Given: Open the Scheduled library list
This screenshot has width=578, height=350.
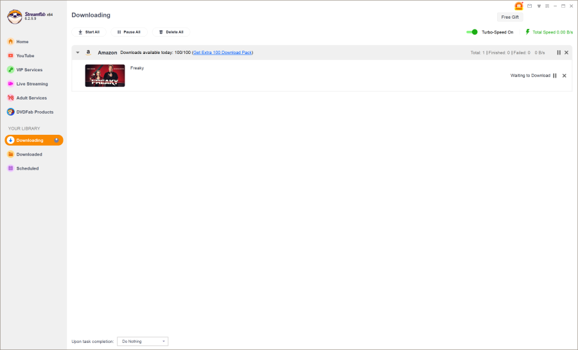Looking at the screenshot, I should [x=23, y=168].
